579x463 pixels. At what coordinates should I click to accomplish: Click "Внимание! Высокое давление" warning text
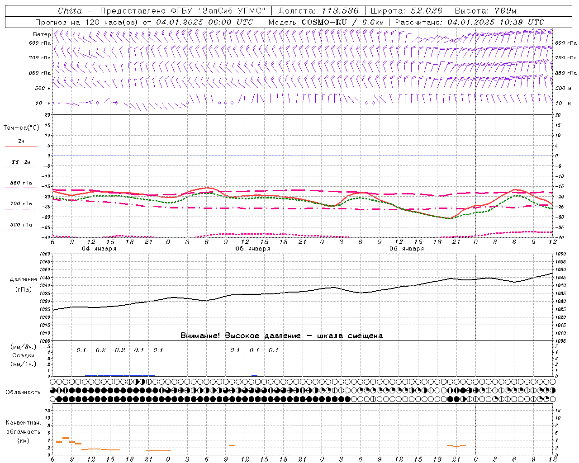240,336
